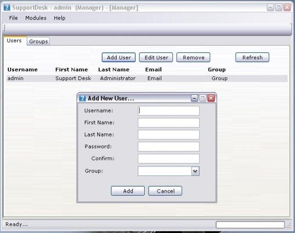Focus the Last Name input field
The image size is (295, 233).
pos(169,134)
